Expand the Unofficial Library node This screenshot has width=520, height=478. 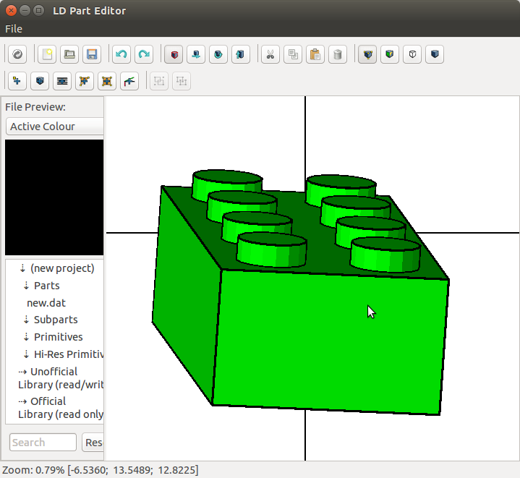coord(22,372)
